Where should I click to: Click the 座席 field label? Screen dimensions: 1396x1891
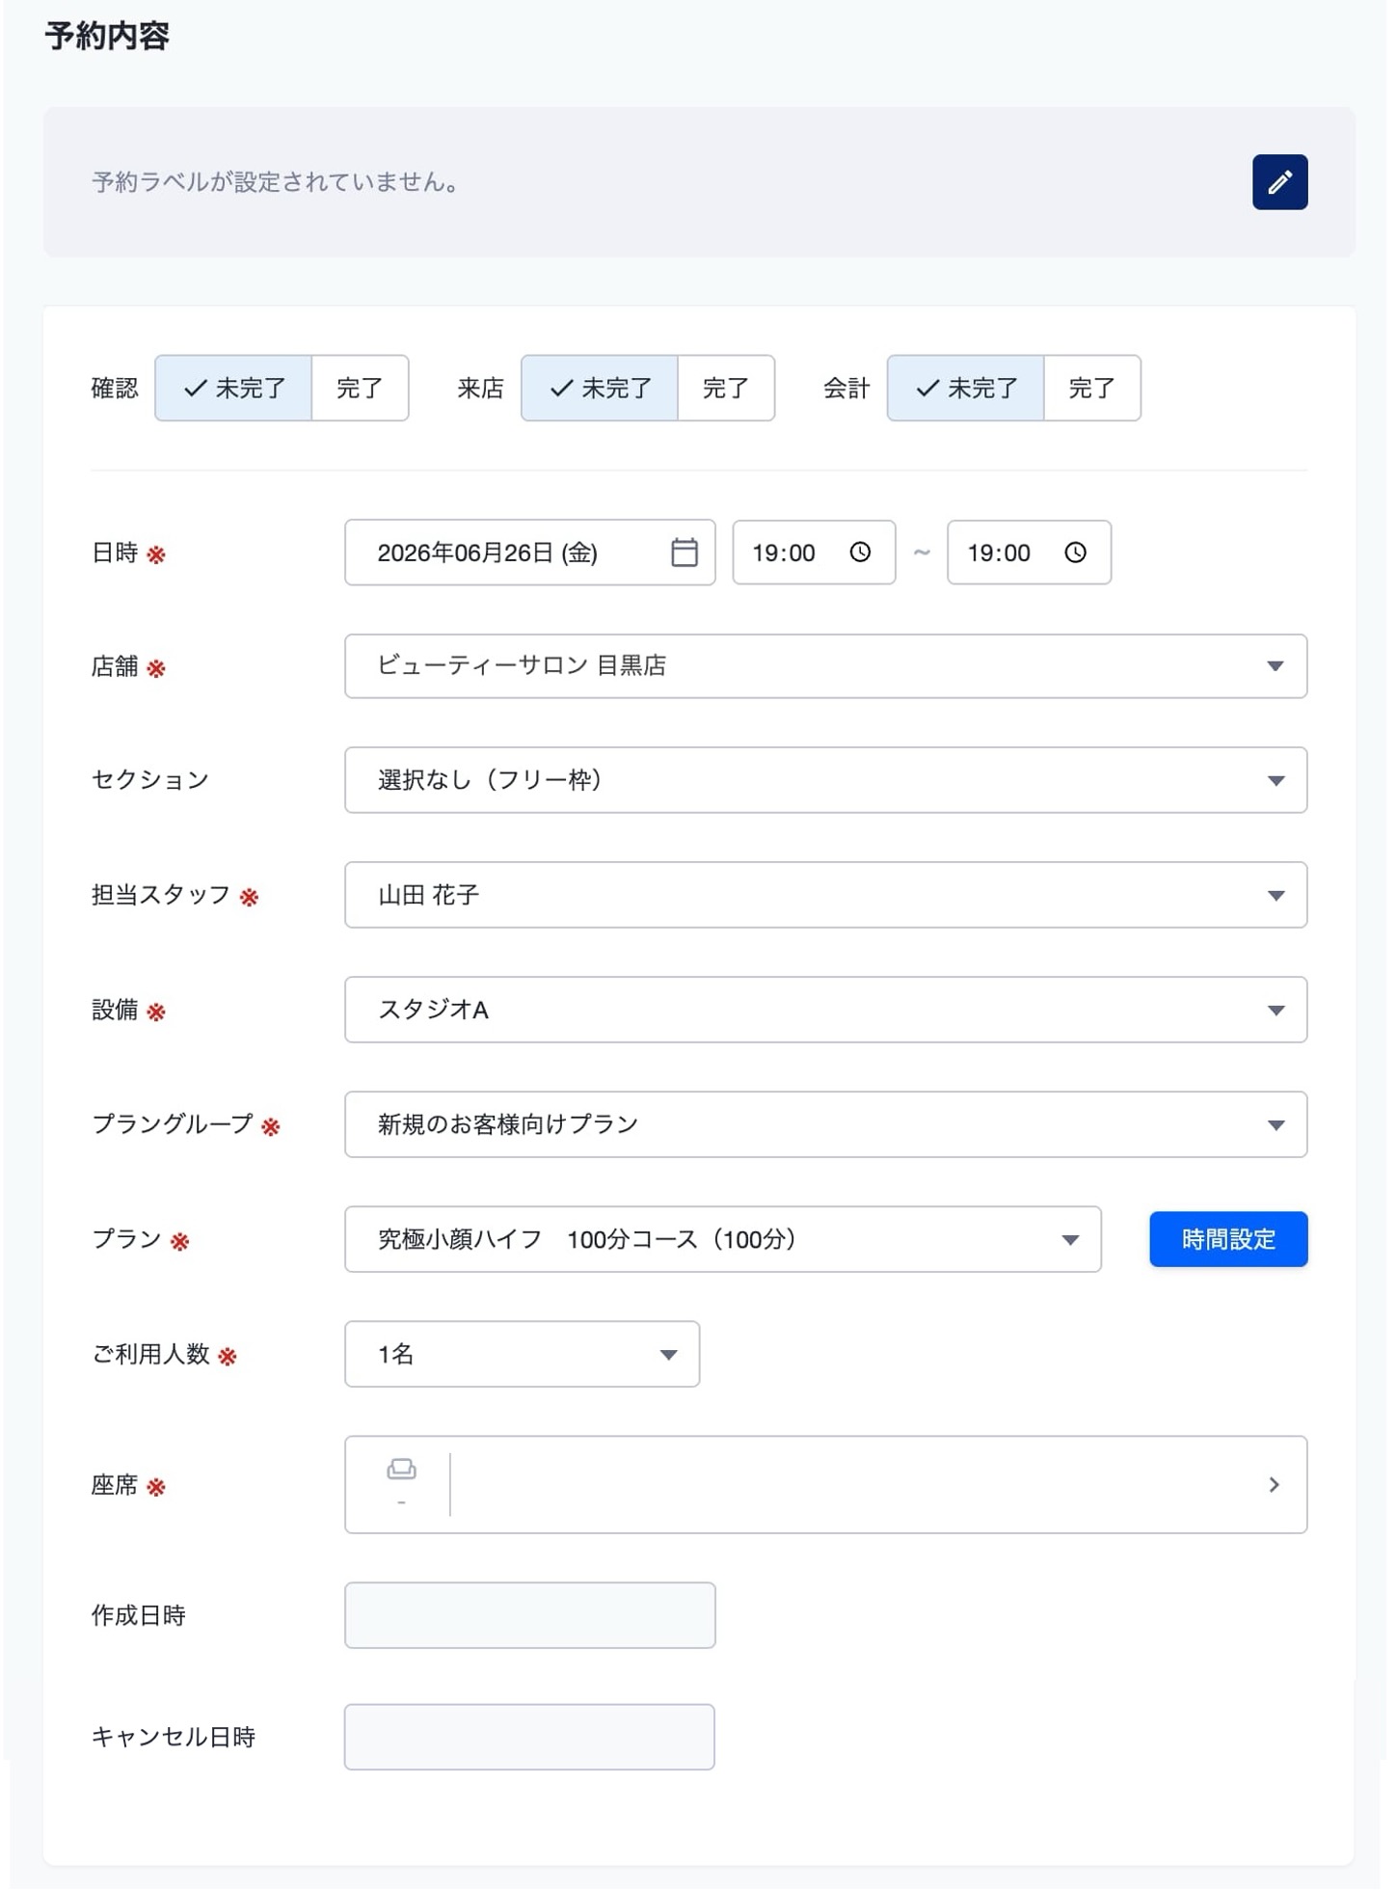pyautogui.click(x=115, y=1485)
